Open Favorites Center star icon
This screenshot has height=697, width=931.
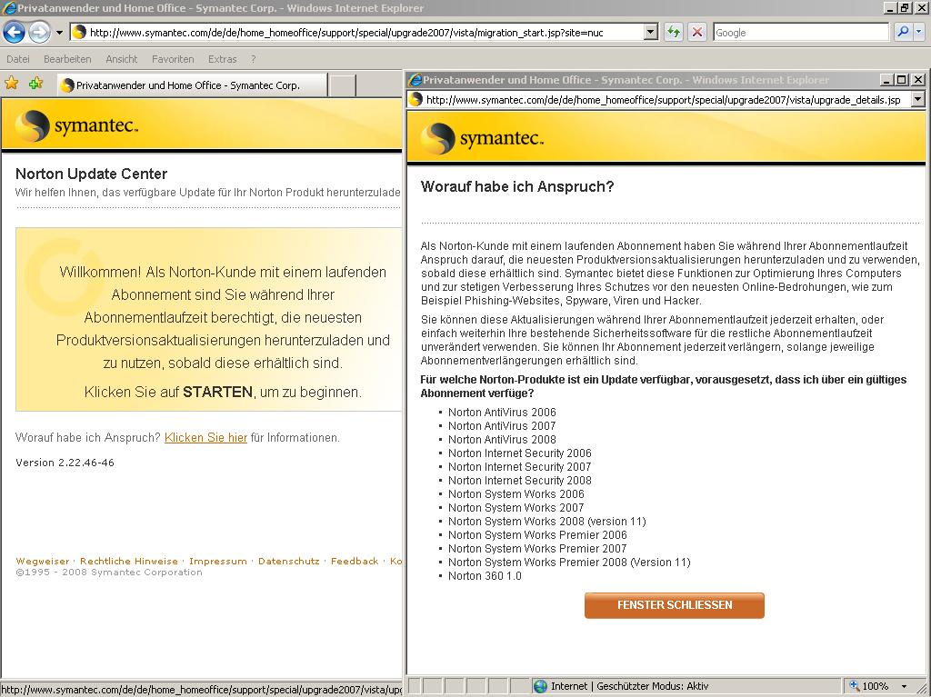[11, 83]
